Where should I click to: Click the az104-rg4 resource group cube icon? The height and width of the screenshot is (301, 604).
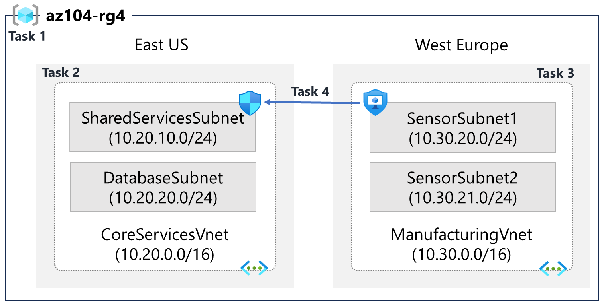coord(26,15)
